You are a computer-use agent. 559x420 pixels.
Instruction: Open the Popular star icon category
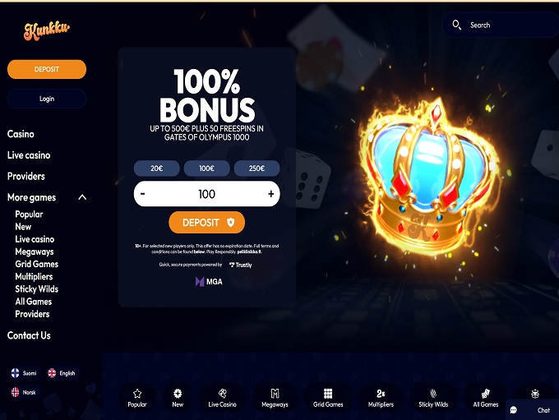click(x=137, y=394)
